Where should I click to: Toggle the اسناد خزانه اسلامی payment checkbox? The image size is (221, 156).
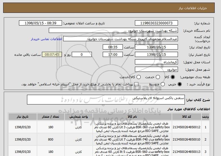coord(136,84)
